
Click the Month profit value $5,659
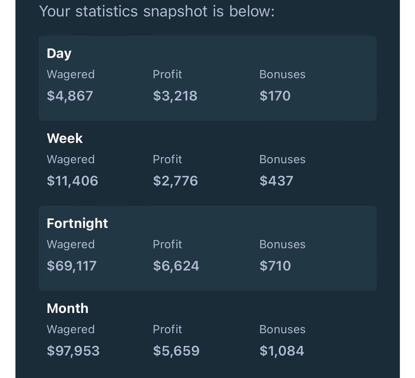point(176,351)
